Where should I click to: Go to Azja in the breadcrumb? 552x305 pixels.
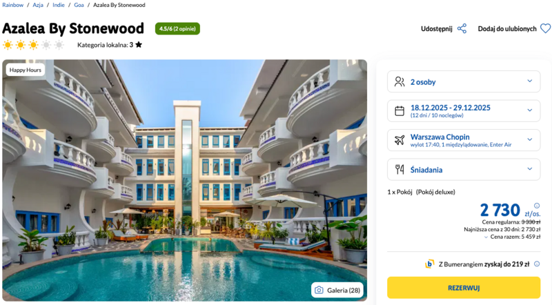[39, 6]
